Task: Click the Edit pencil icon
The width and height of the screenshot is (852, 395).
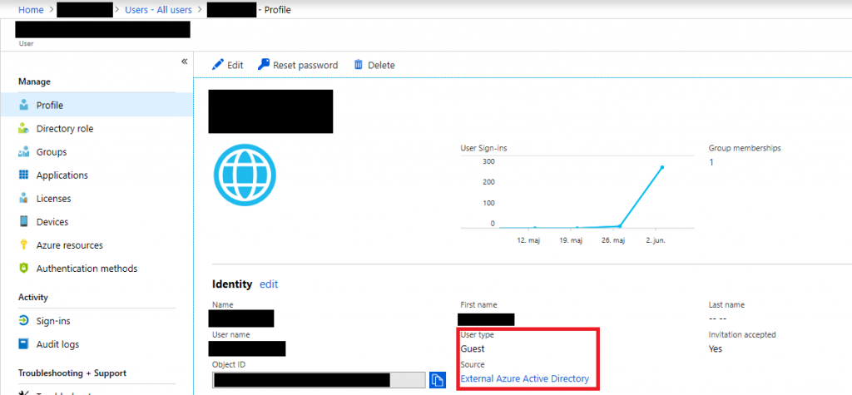Action: coord(217,65)
